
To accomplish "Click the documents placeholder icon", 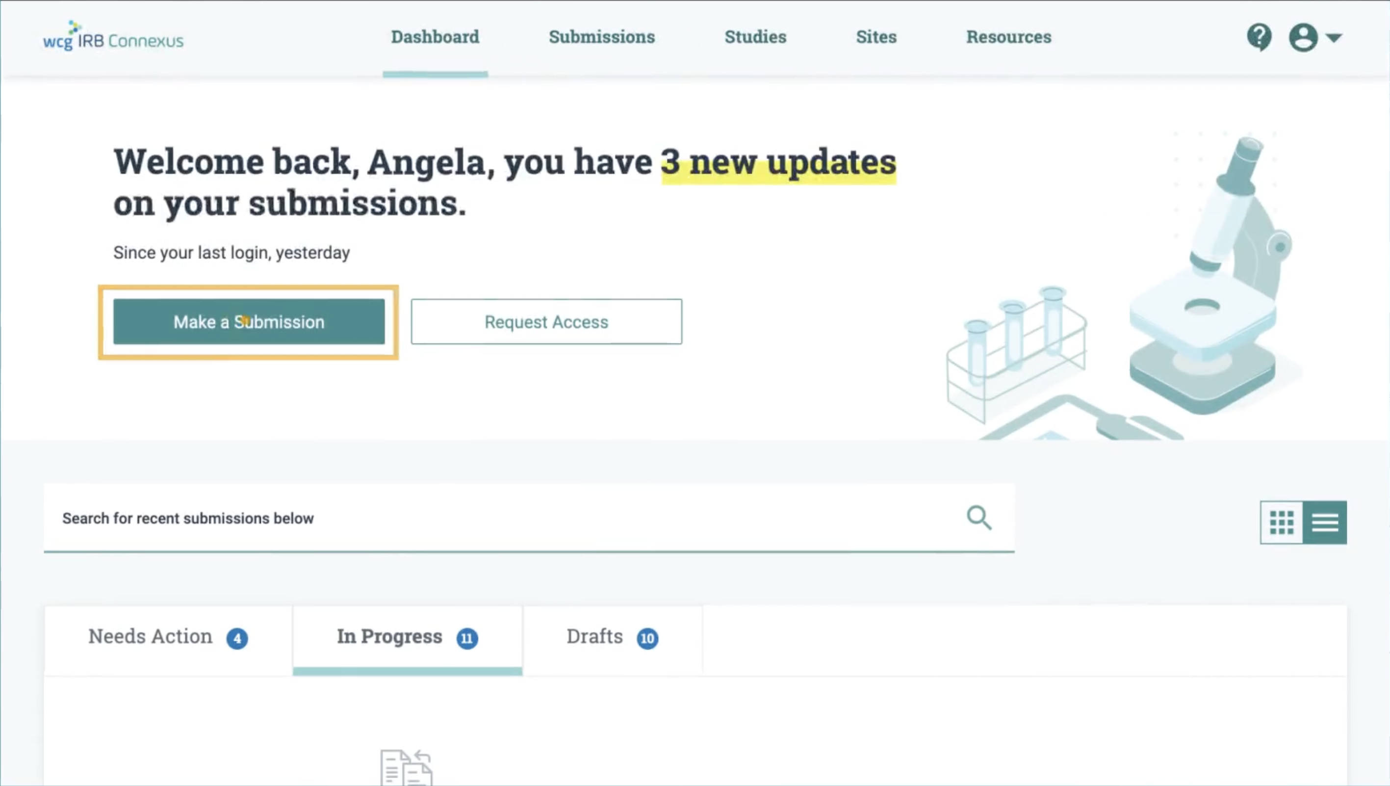I will [x=406, y=768].
